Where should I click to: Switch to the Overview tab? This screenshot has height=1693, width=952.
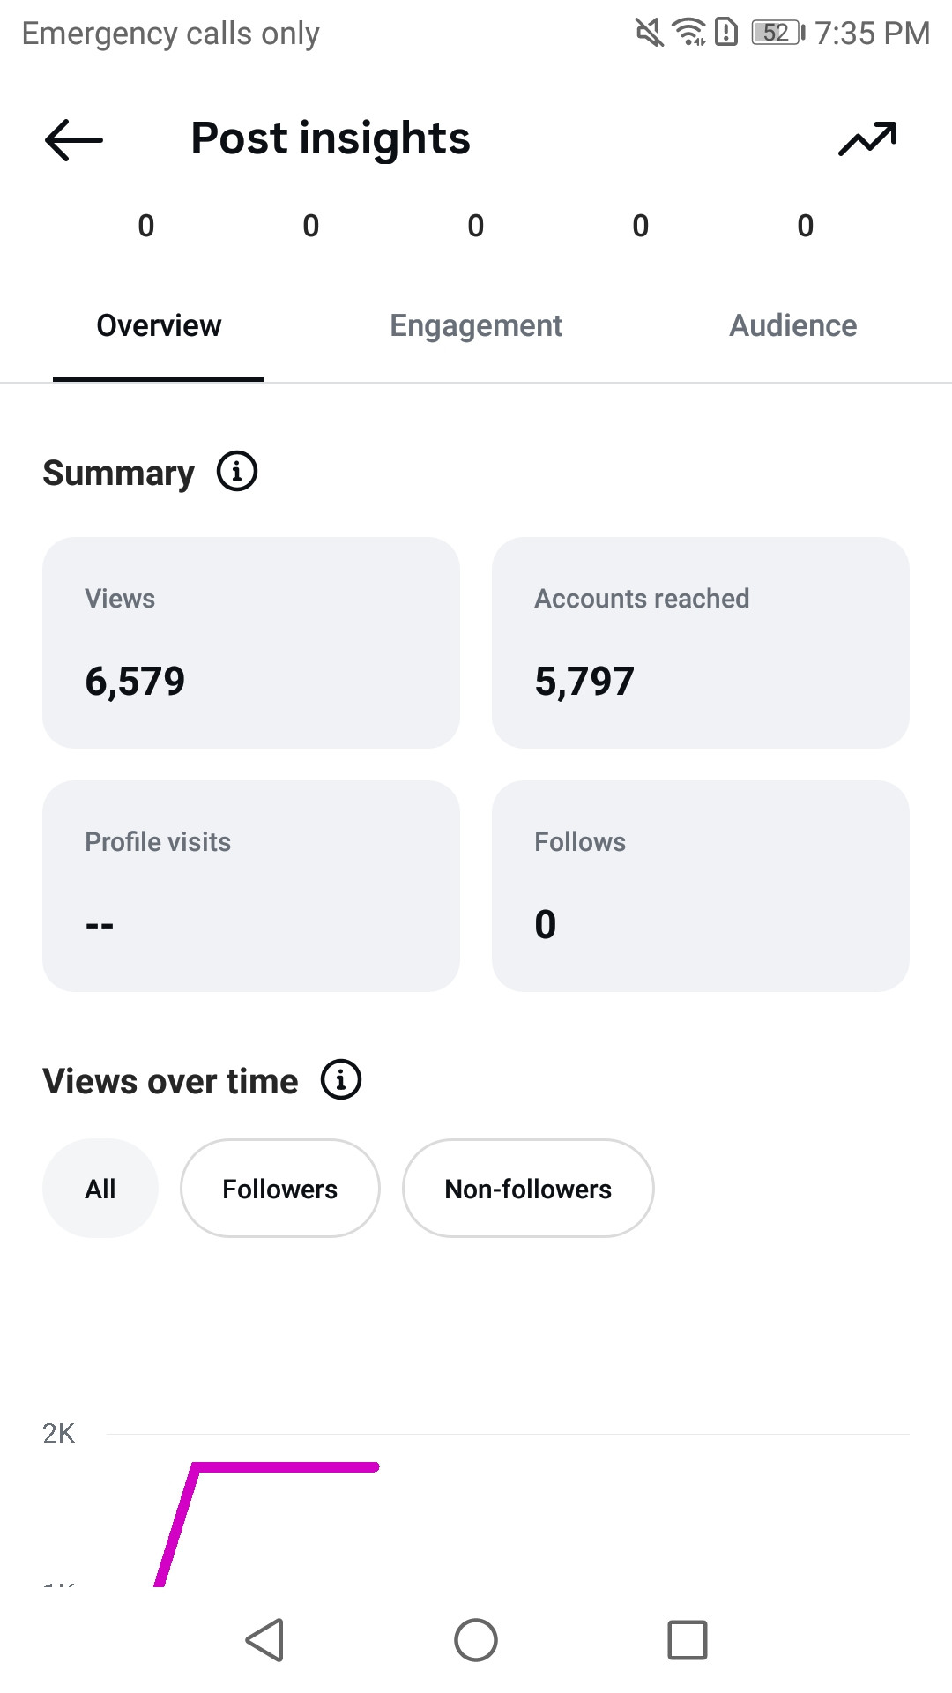pos(159,325)
